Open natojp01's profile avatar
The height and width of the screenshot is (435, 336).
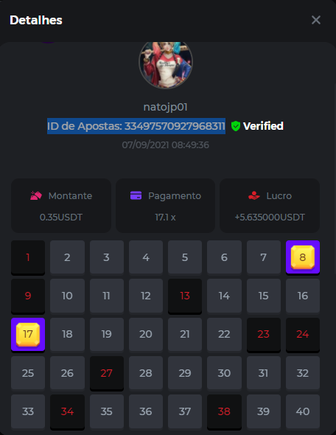tap(166, 65)
